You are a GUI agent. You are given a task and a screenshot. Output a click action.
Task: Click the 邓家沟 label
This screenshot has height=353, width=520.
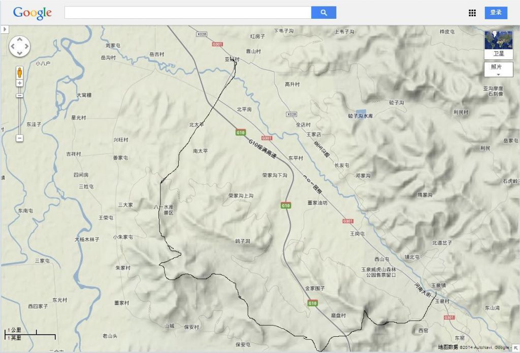click(x=363, y=176)
